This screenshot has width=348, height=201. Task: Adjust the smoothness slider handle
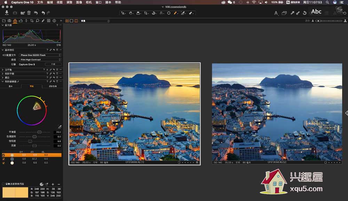(x=39, y=132)
